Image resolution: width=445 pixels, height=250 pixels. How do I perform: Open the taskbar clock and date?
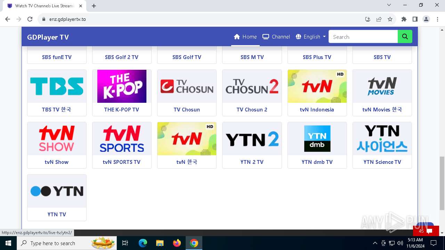coord(415,243)
